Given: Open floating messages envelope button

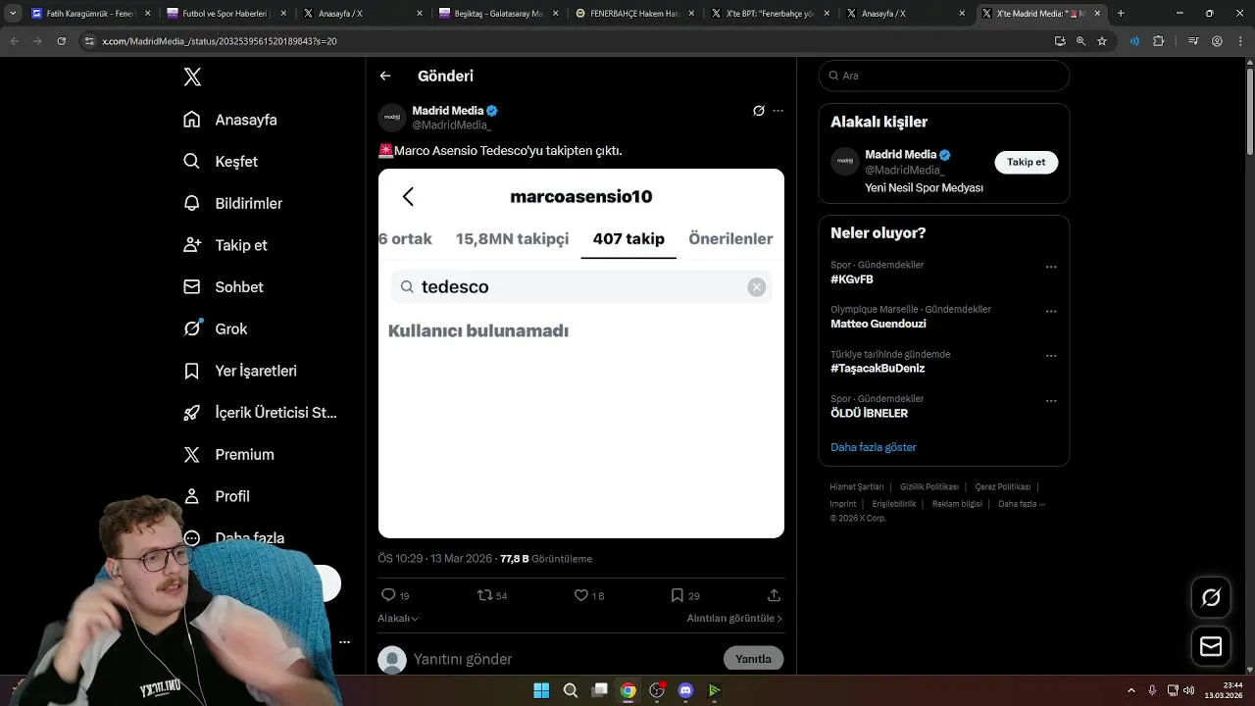Looking at the screenshot, I should coord(1211,646).
